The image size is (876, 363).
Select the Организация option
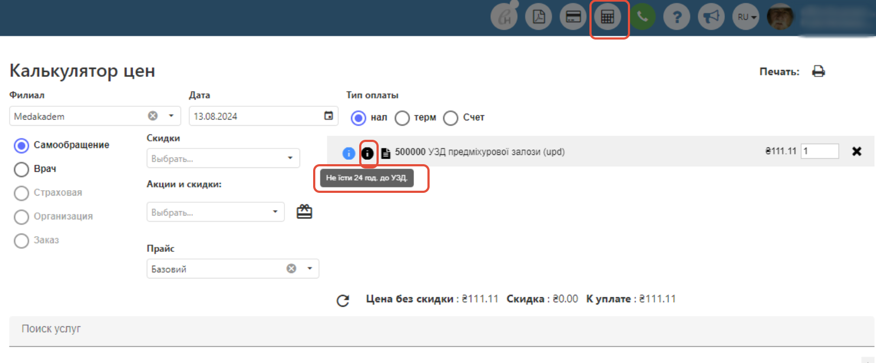click(22, 217)
